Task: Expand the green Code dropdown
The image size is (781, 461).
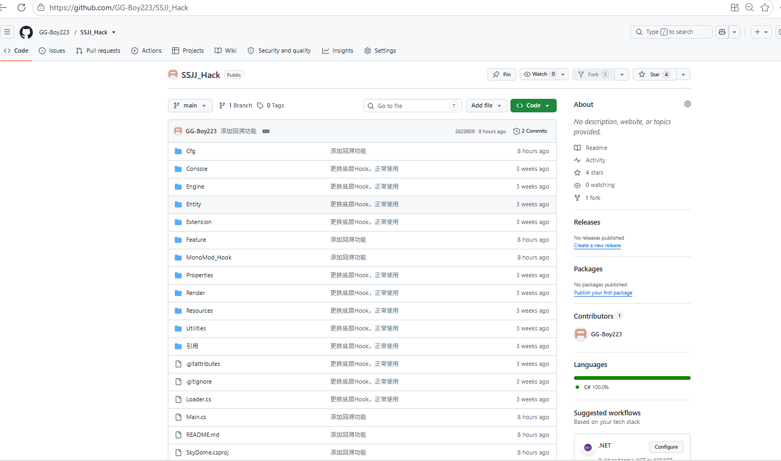Action: coord(534,106)
